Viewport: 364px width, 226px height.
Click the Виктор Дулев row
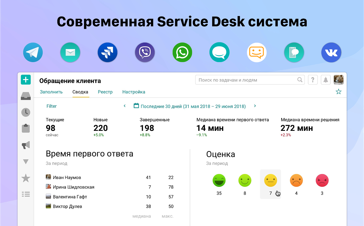[x=110, y=206]
